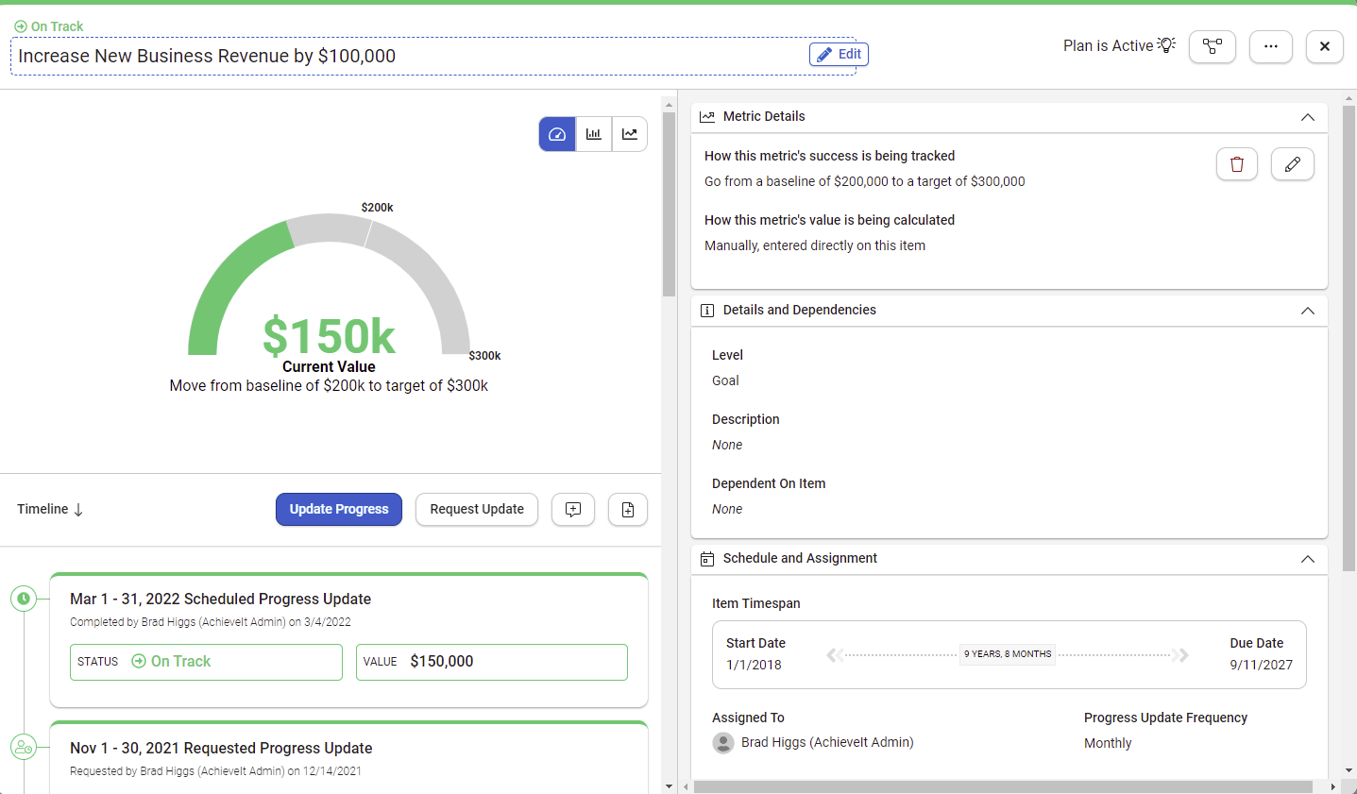Screen dimensions: 1357x794
Task: Edit the metric with pencil icon
Action: pos(1293,164)
